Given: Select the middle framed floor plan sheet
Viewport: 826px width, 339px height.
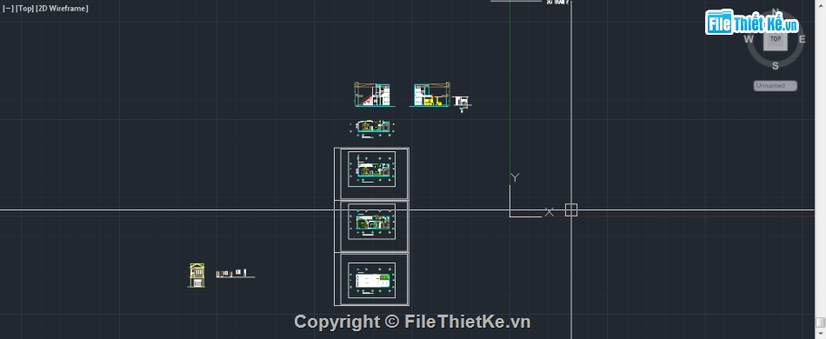Looking at the screenshot, I should 372,226.
